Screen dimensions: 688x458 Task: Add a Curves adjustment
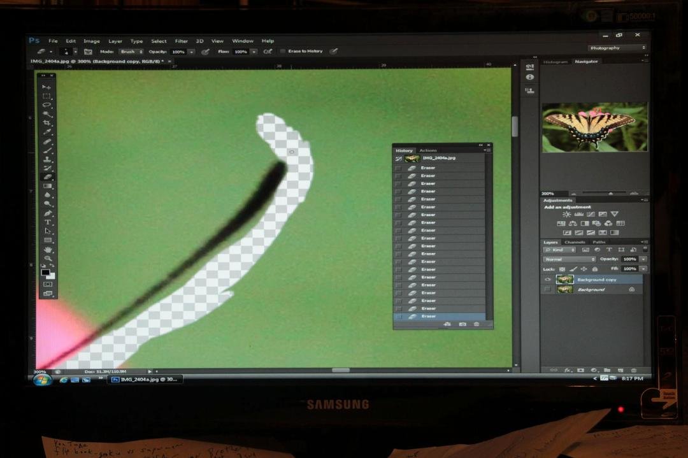point(591,215)
